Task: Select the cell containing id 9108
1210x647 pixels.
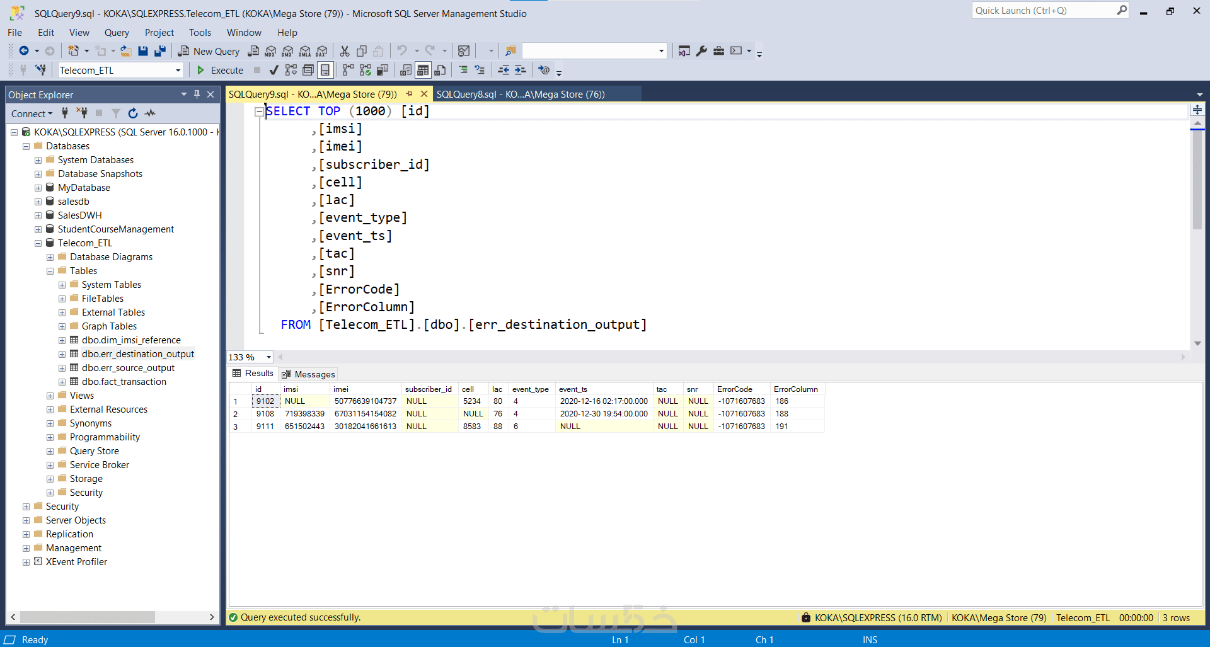Action: 265,414
